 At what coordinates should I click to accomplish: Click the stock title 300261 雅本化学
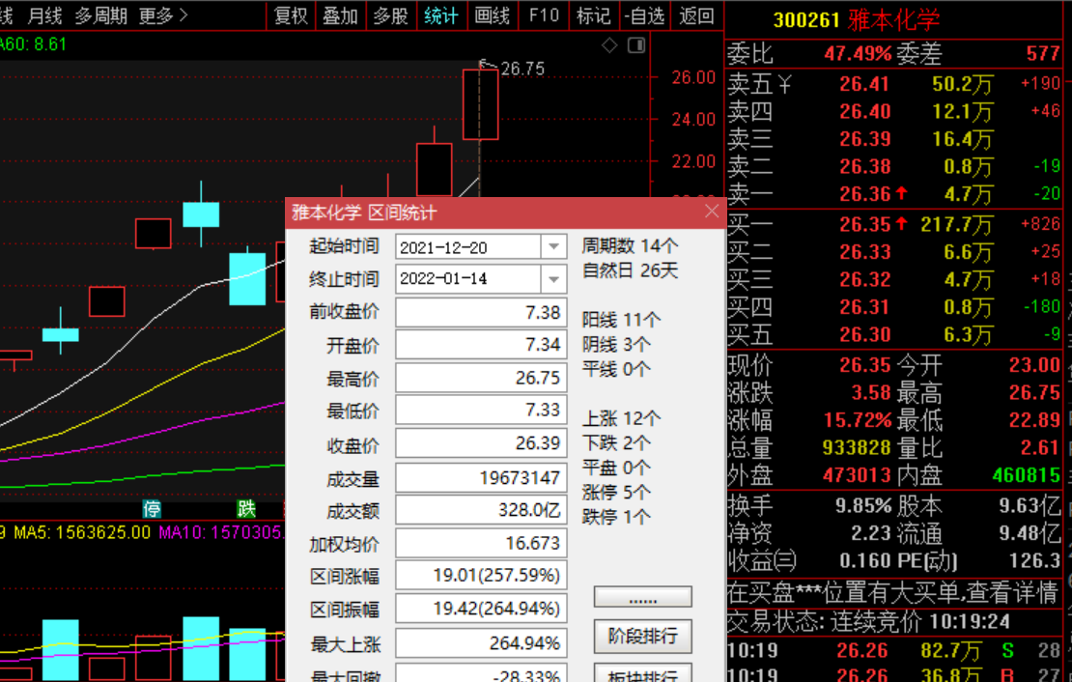click(856, 19)
